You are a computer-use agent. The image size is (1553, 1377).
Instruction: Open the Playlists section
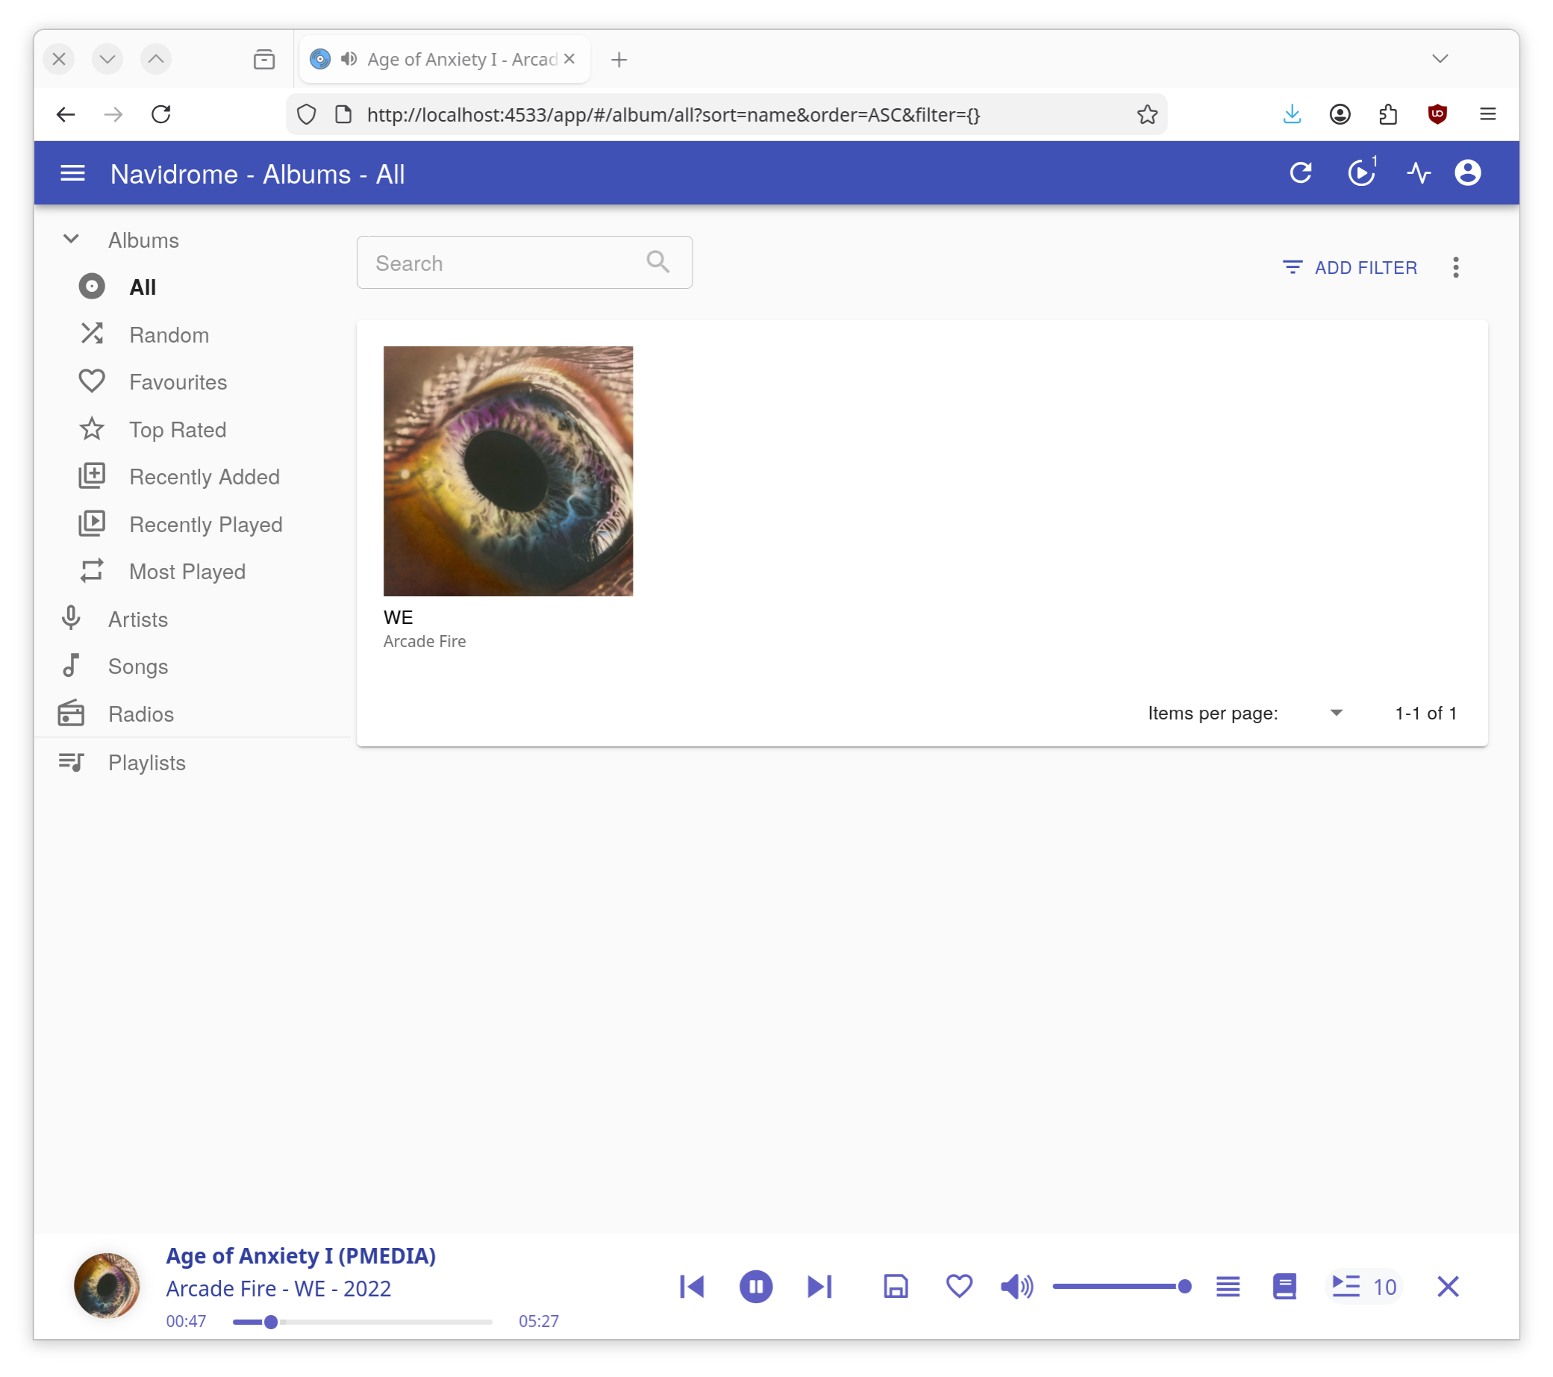pos(146,762)
